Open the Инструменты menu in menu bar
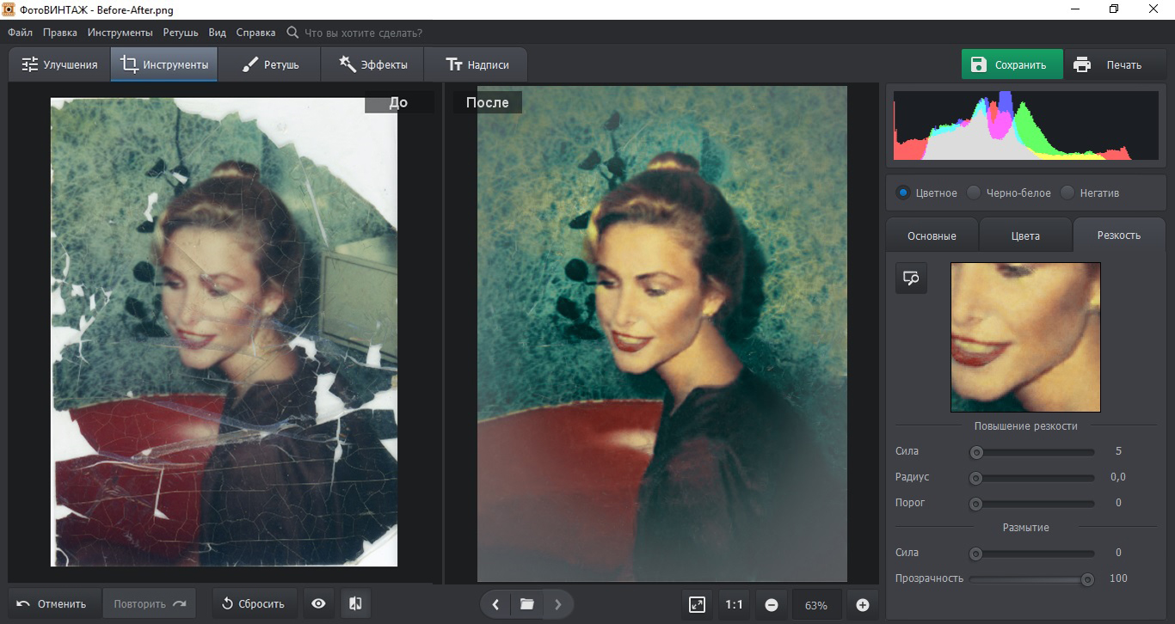 click(x=120, y=33)
